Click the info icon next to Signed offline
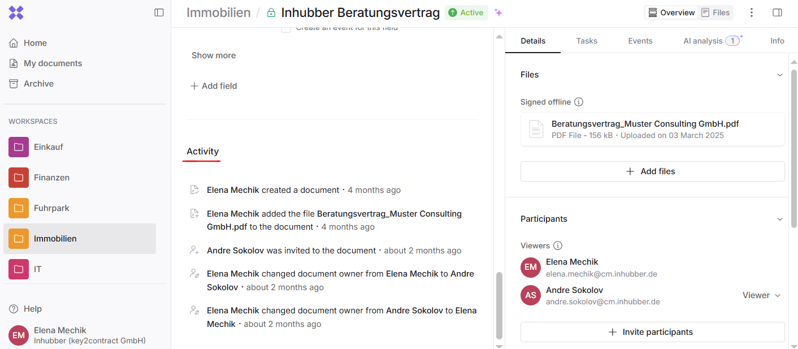The height and width of the screenshot is (349, 798). coord(579,102)
